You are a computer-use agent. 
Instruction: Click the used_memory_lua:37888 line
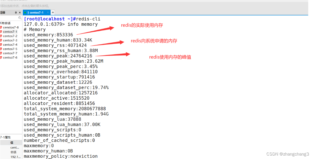(x=52, y=119)
